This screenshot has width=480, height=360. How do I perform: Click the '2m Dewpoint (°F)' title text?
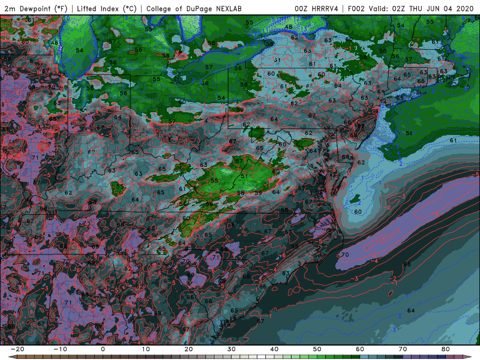click(36, 9)
